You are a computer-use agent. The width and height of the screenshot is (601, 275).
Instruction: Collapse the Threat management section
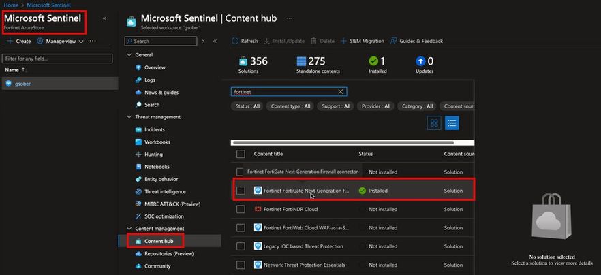coord(129,117)
